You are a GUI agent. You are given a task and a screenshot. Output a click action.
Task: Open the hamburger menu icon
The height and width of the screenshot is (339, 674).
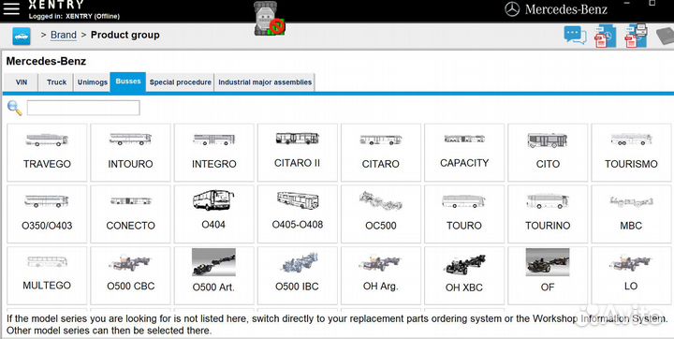tap(11, 8)
